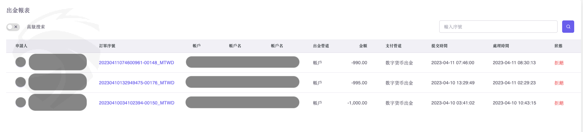
Task: Sort by the 處理時間 column header
Action: (501, 46)
